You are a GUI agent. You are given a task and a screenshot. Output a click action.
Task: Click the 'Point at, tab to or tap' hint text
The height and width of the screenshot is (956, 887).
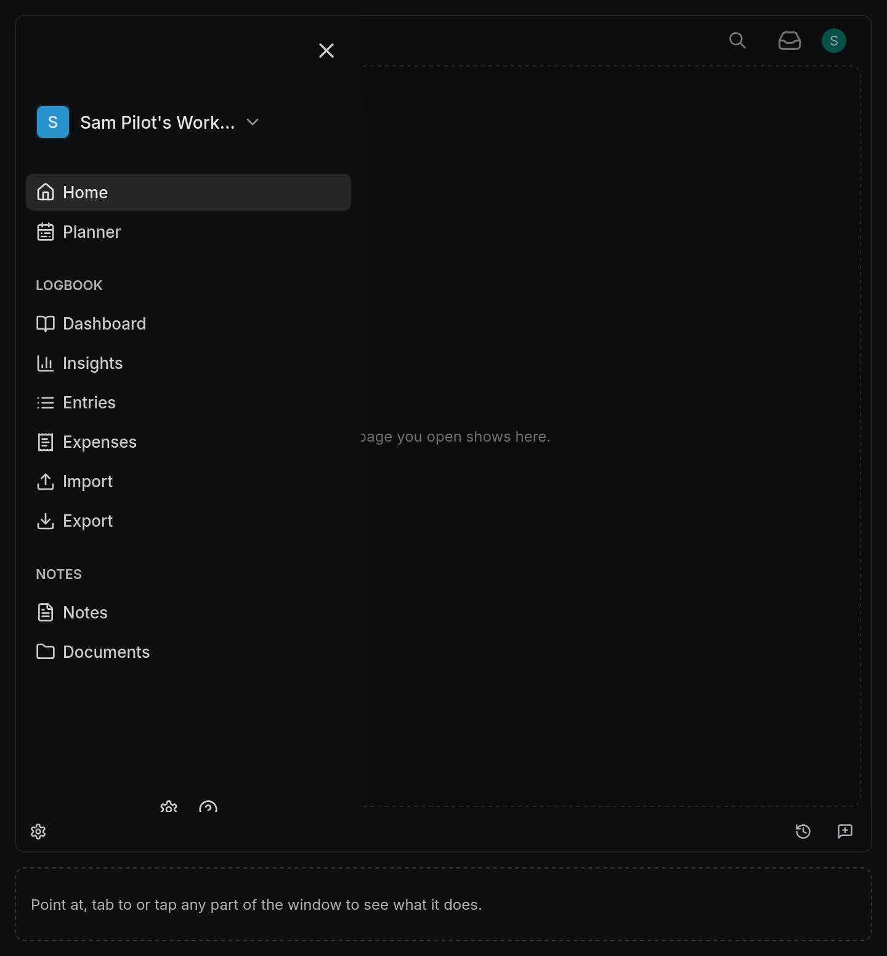[x=256, y=904]
